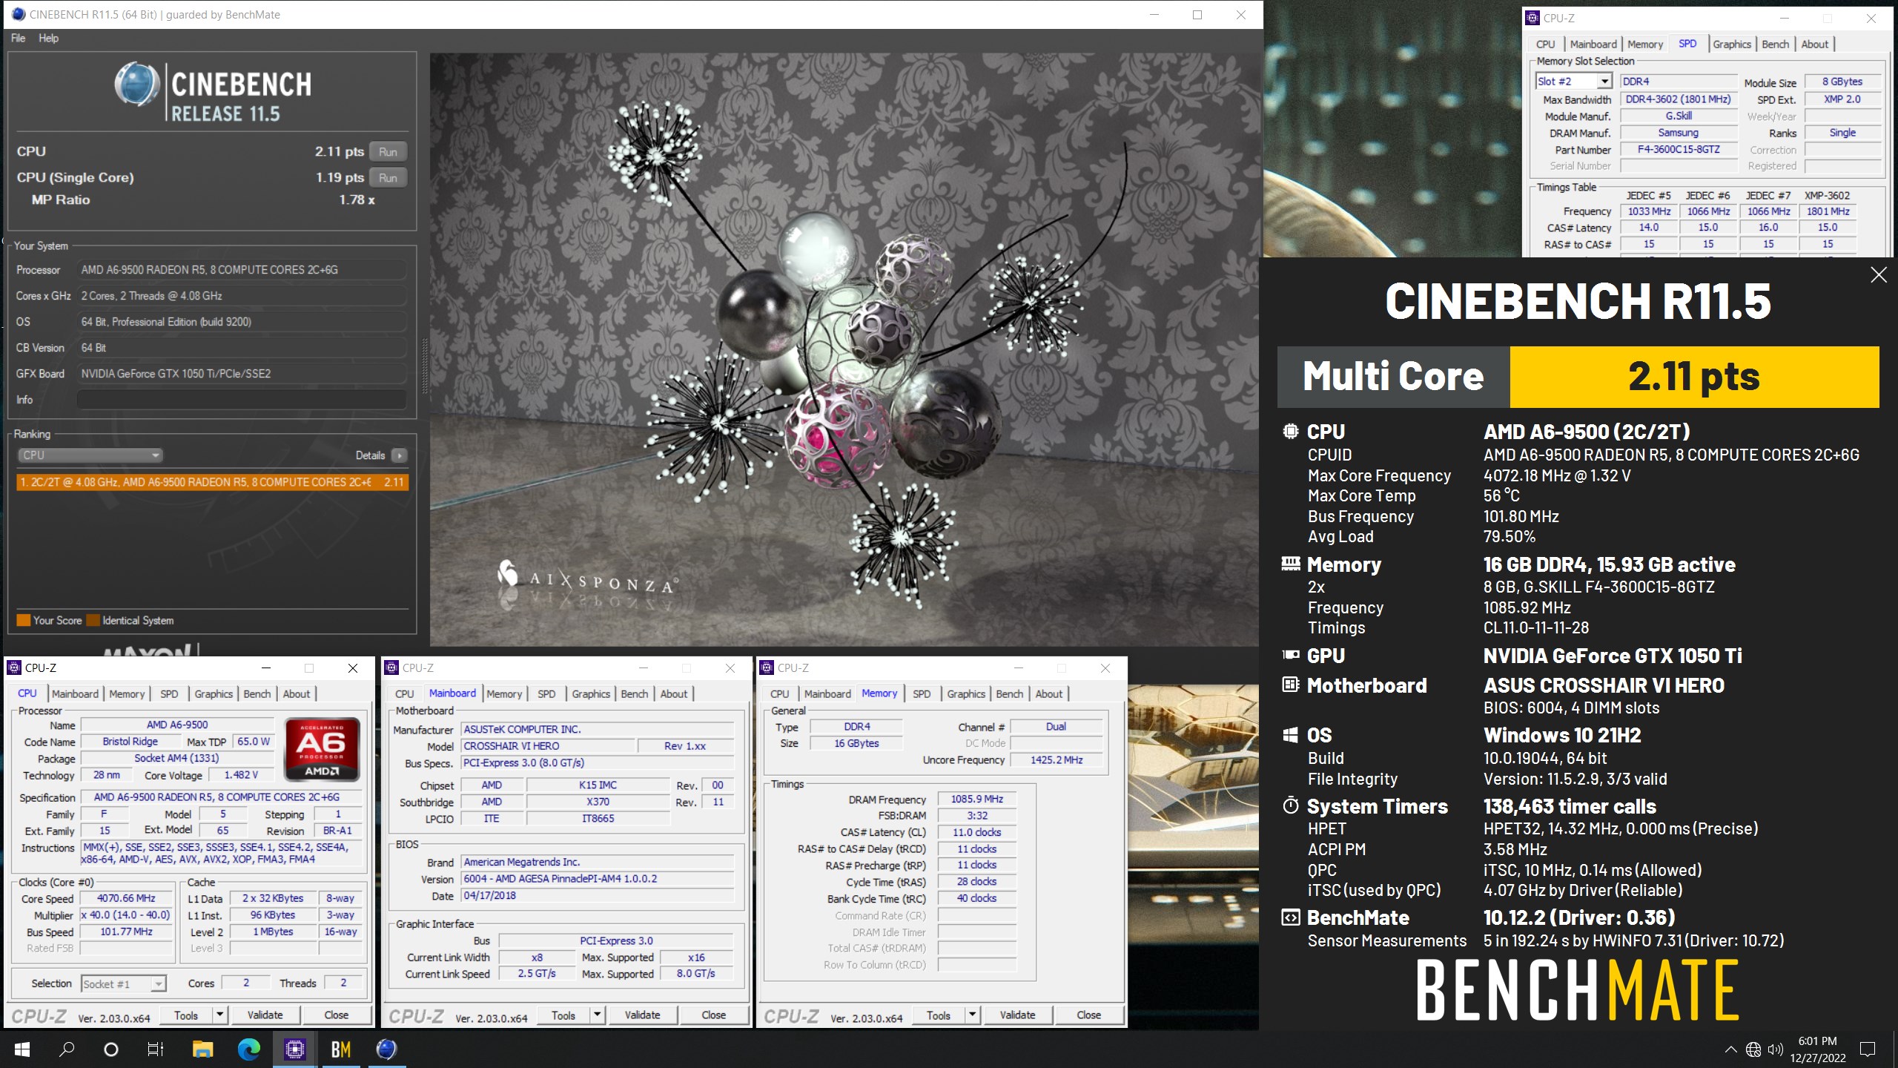Screen dimensions: 1898x1068
Task: Click System Timers clock icon
Action: click(x=1291, y=805)
